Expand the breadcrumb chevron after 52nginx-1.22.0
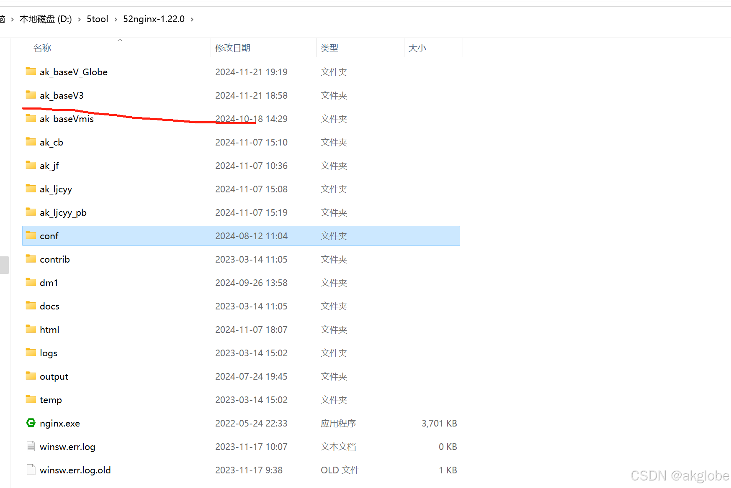The image size is (731, 488). click(x=192, y=19)
